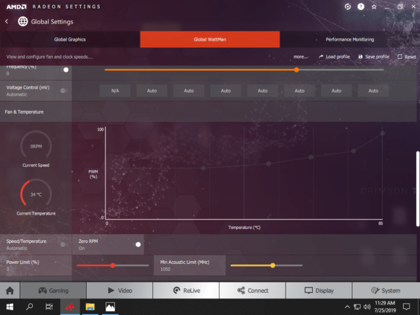Image resolution: width=420 pixels, height=315 pixels.
Task: Open the Connect section
Action: pyautogui.click(x=252, y=290)
